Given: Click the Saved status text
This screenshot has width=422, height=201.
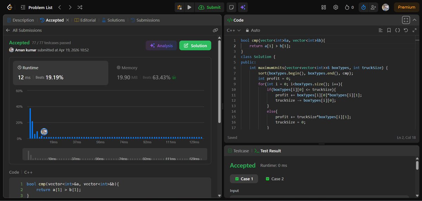Looking at the screenshot, I should point(232,138).
